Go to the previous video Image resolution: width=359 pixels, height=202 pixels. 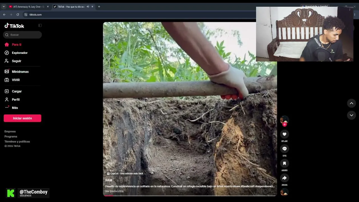click(x=351, y=103)
